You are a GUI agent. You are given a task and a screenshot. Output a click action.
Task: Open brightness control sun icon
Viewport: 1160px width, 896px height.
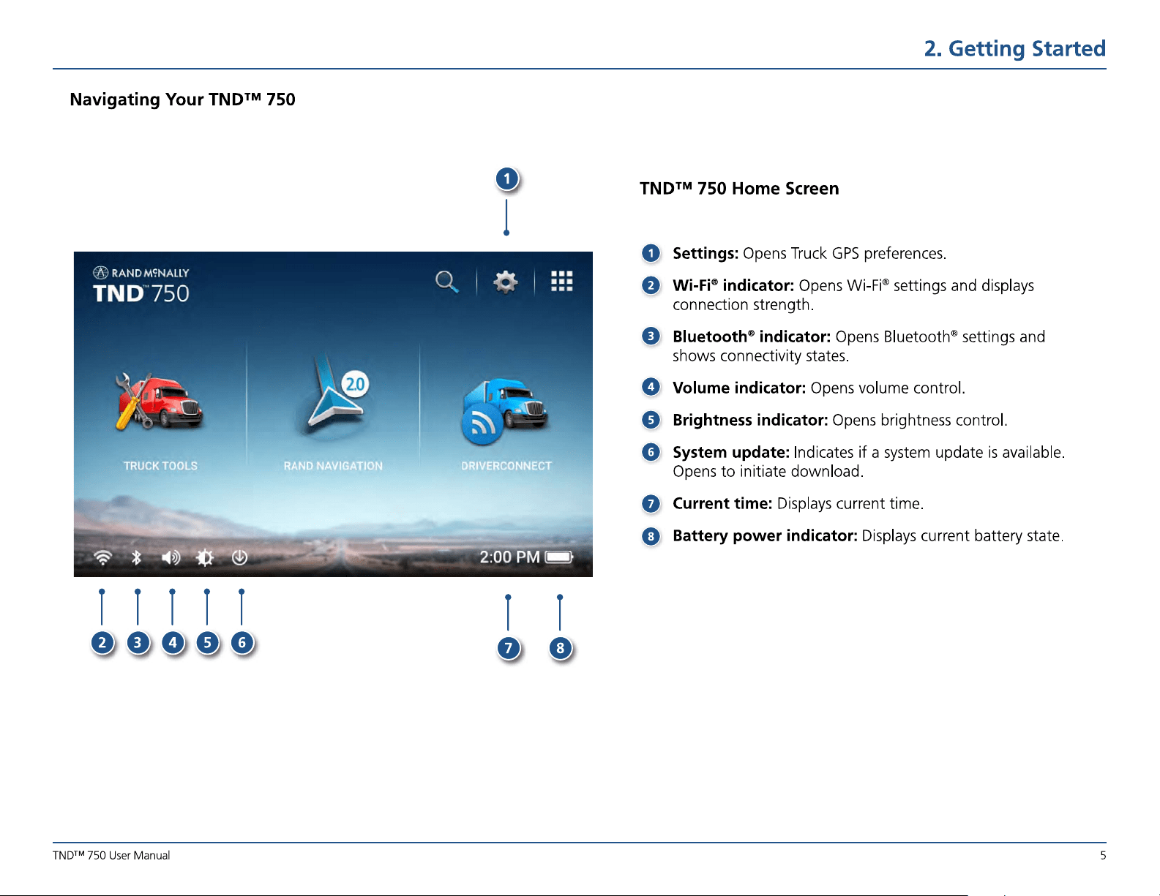205,558
